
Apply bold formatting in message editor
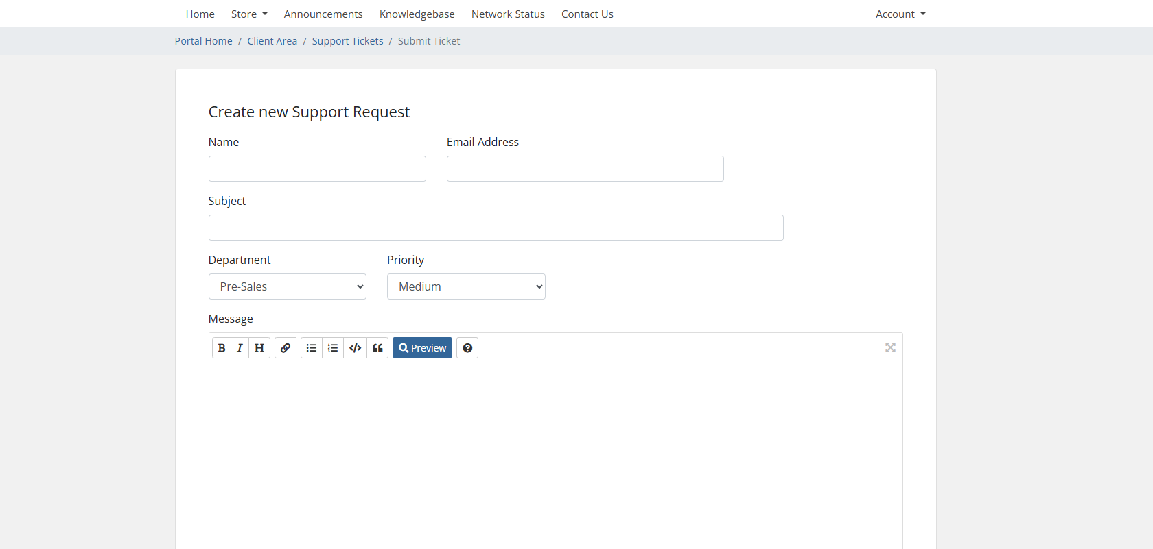coord(221,348)
